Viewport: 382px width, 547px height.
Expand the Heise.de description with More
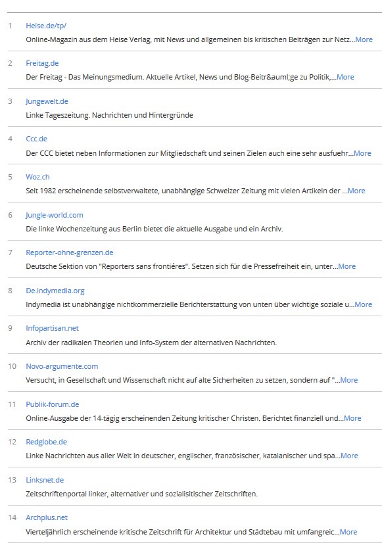[x=364, y=39]
